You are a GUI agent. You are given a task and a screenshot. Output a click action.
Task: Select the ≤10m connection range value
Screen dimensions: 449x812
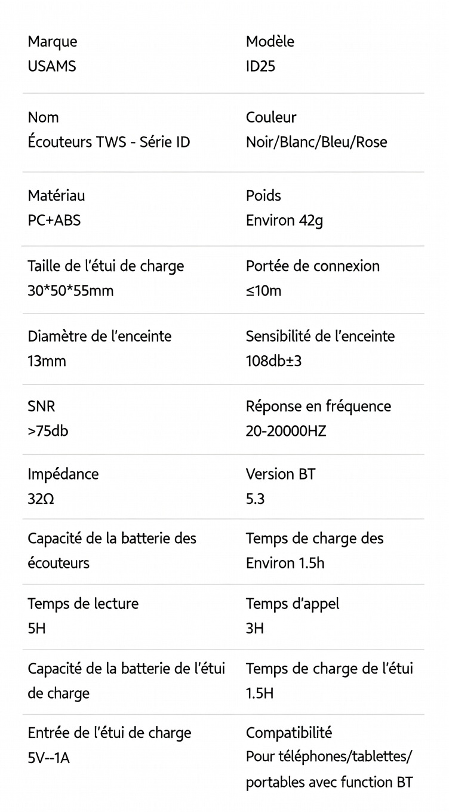pos(263,291)
